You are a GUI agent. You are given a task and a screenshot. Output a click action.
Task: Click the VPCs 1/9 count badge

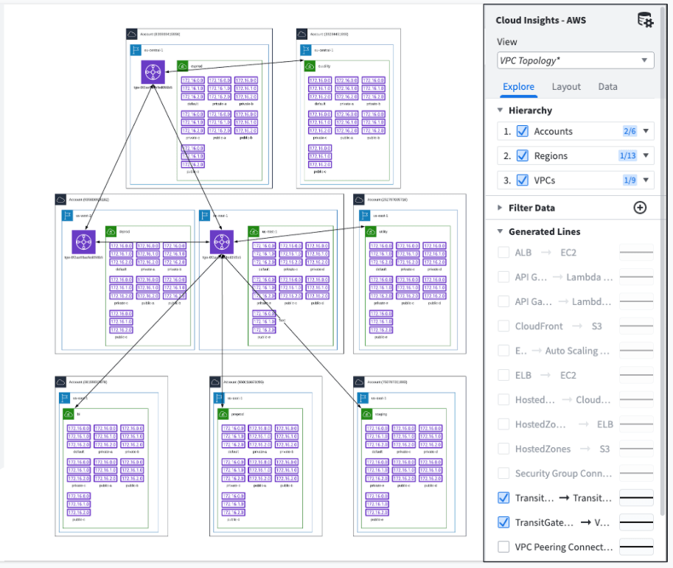tap(630, 180)
